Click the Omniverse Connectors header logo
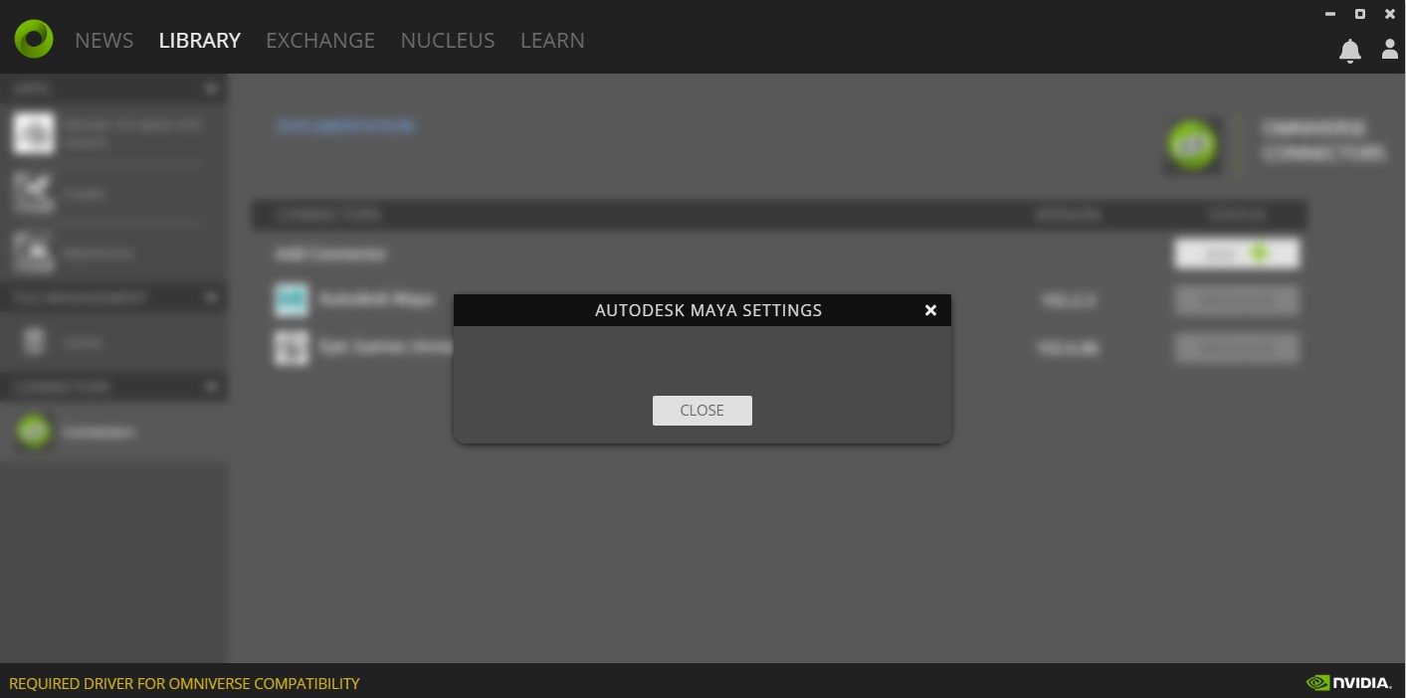 (x=1193, y=145)
